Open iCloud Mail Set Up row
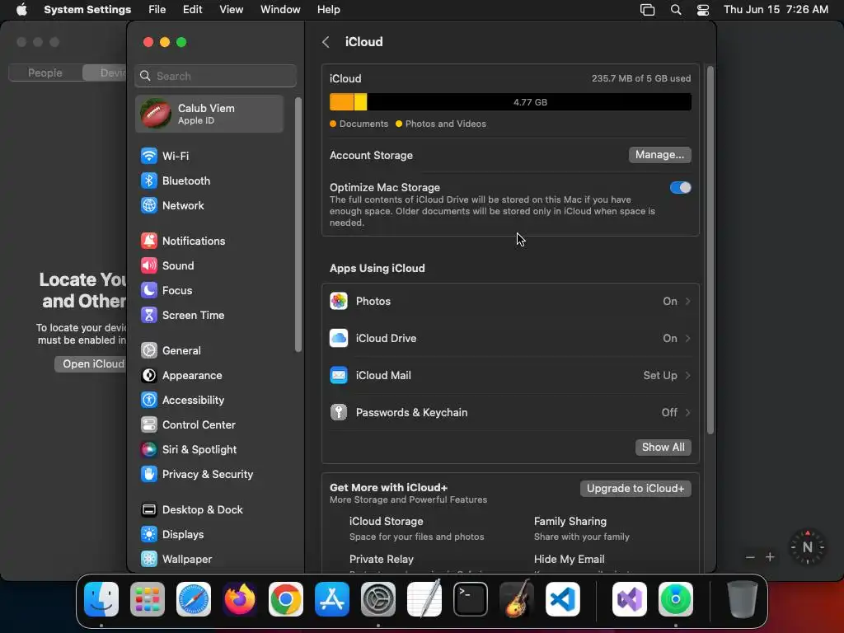 click(x=510, y=376)
